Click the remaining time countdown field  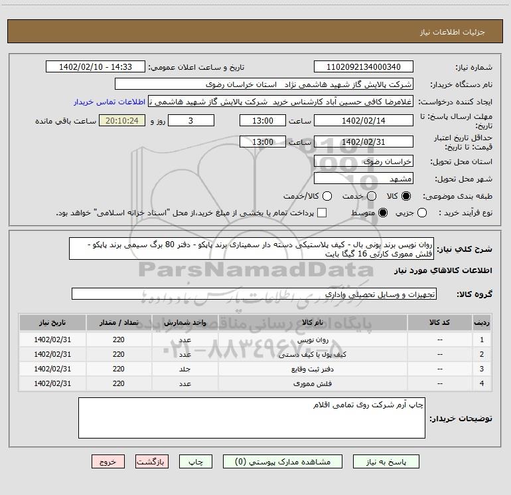point(121,121)
